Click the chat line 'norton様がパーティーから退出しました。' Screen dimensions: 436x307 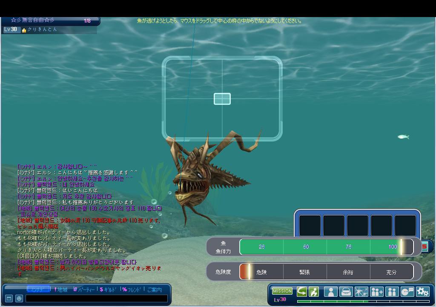64,232
